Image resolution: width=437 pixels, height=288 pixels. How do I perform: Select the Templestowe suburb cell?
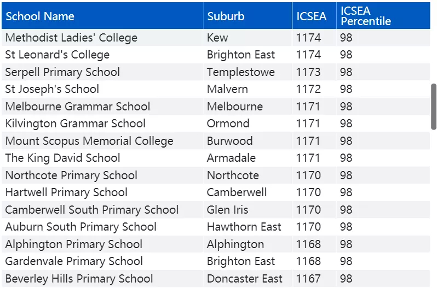241,72
